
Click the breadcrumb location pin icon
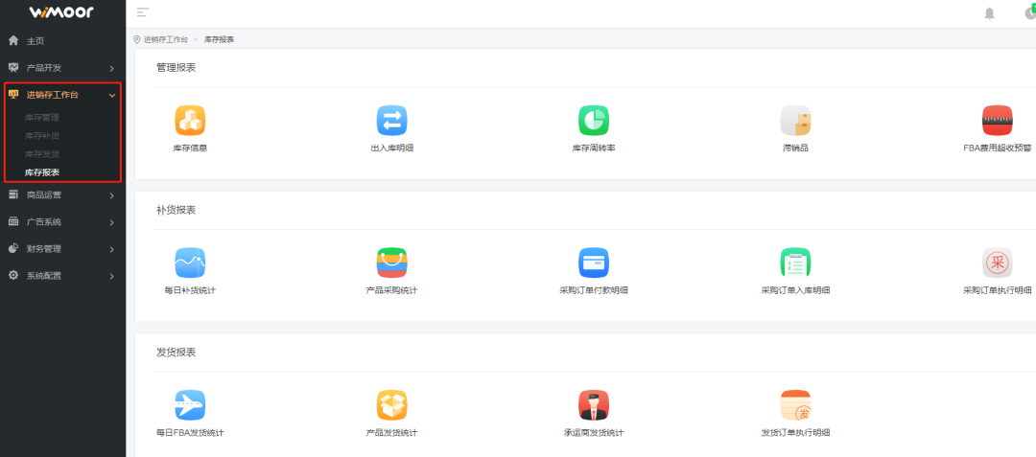pyautogui.click(x=137, y=39)
